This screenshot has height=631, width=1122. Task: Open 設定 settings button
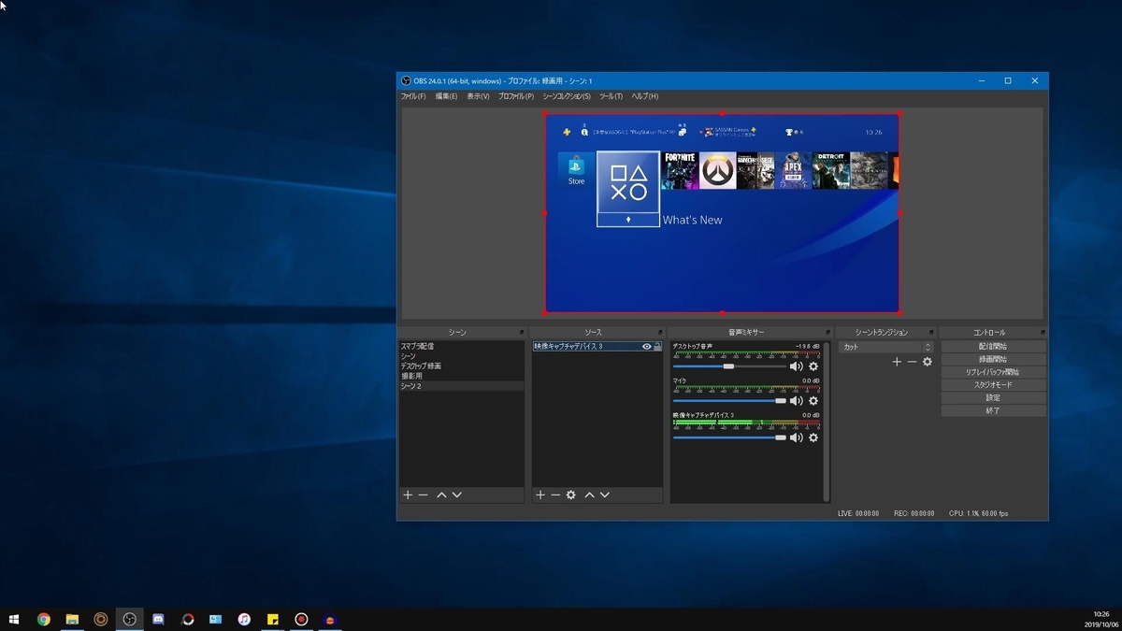(x=993, y=397)
